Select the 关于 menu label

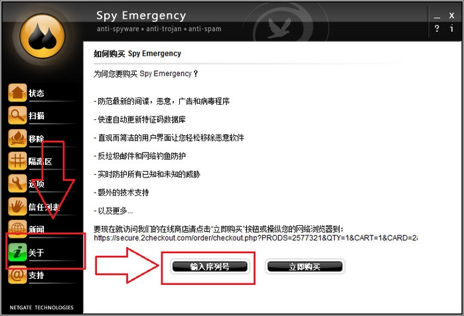36,252
